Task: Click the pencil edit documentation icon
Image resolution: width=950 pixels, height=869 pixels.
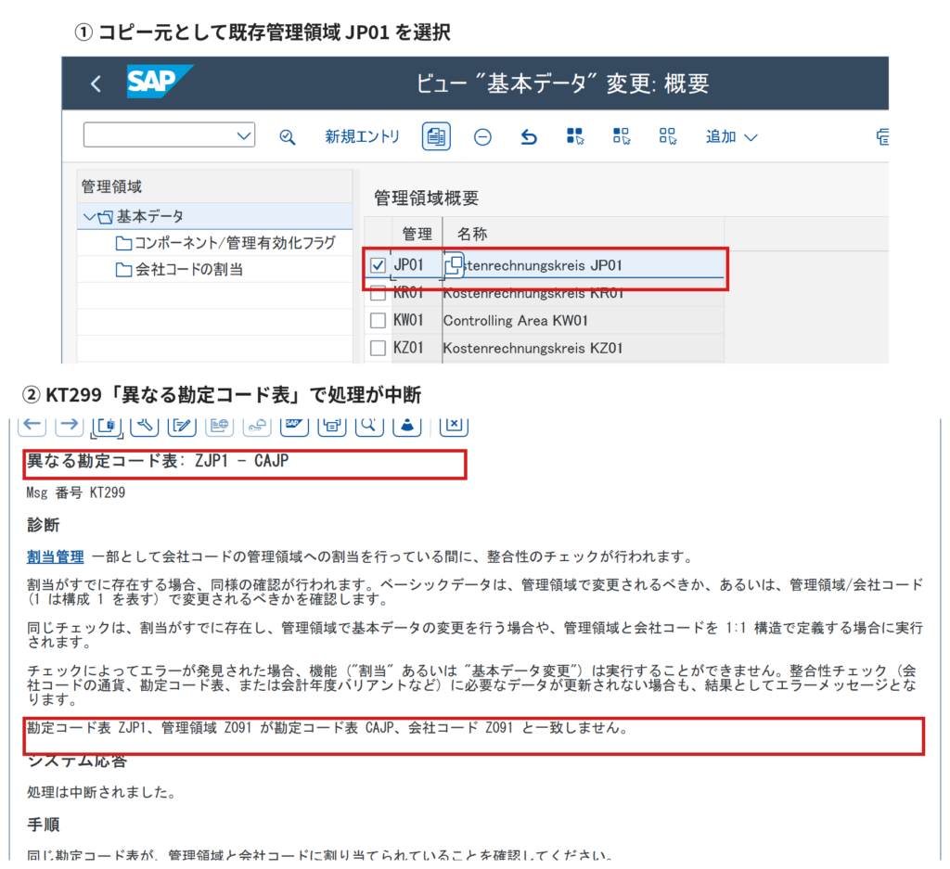Action: pyautogui.click(x=182, y=425)
